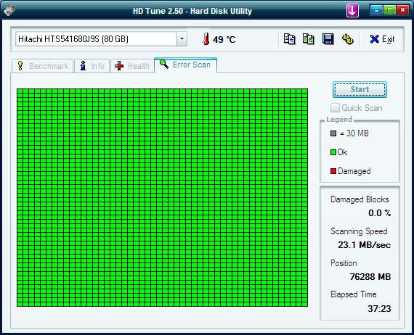The image size is (414, 335).
Task: Save results with floppy disk icon
Action: click(x=328, y=39)
